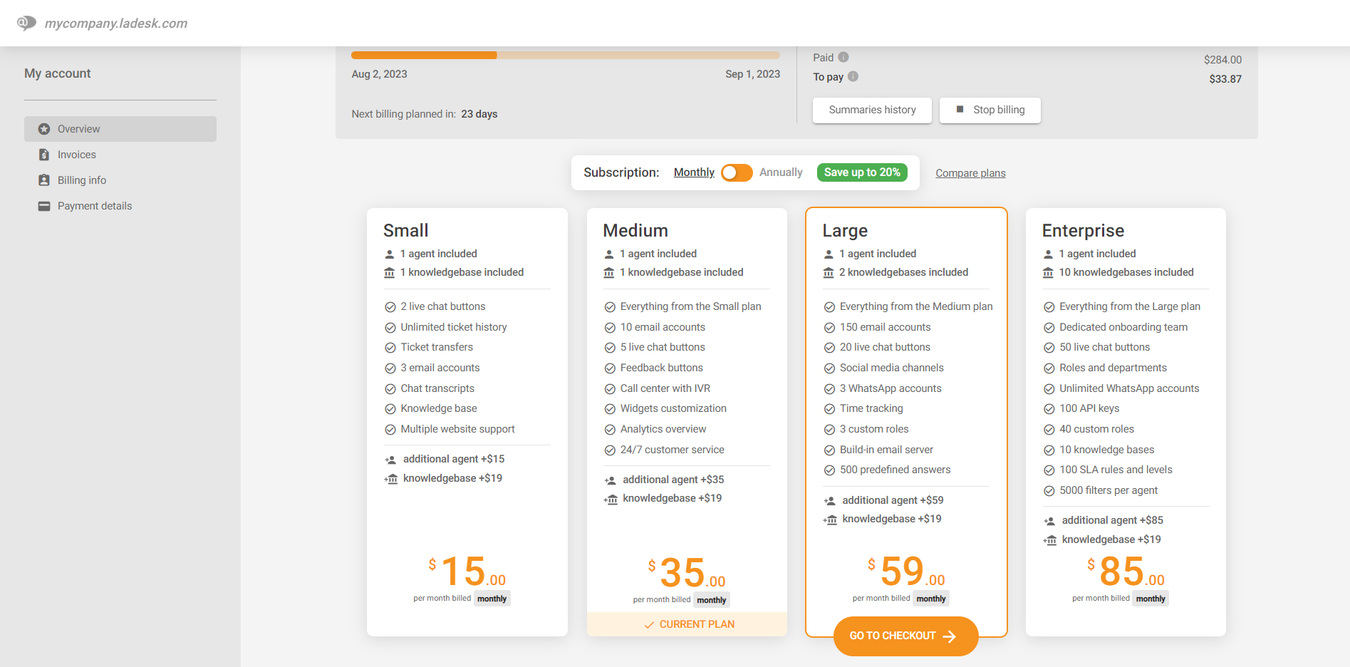
Task: Click the LiveAgent logo icon in header
Action: click(26, 23)
